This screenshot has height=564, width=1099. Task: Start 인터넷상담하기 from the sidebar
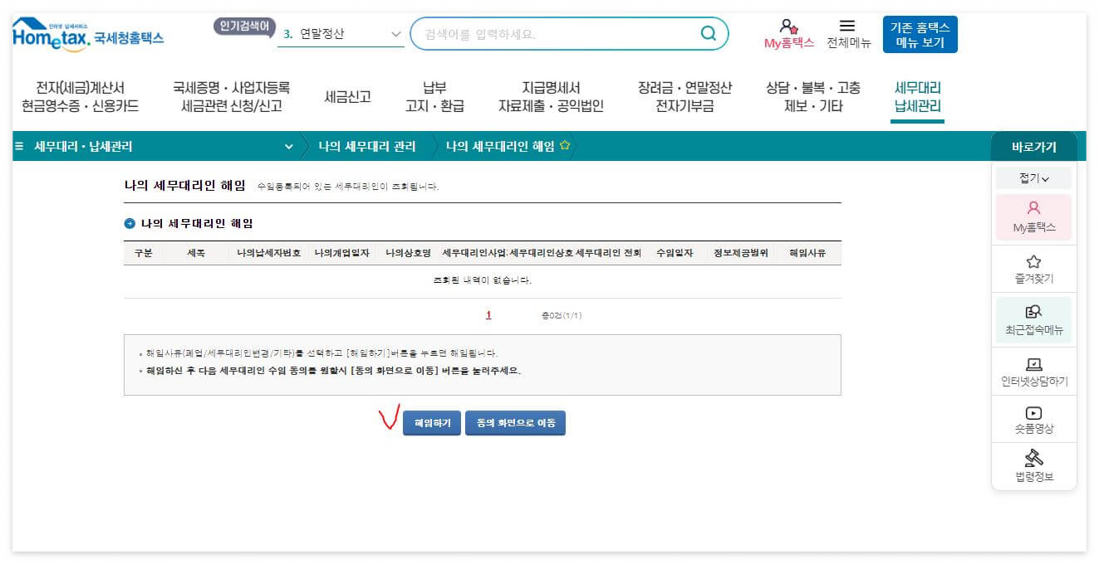click(x=1033, y=371)
